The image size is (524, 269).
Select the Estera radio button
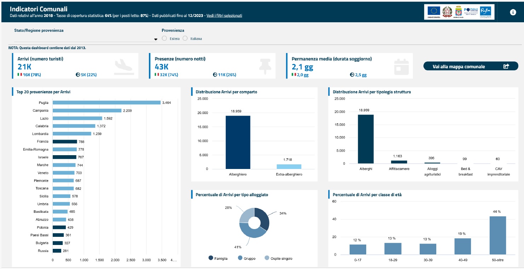tap(164, 39)
